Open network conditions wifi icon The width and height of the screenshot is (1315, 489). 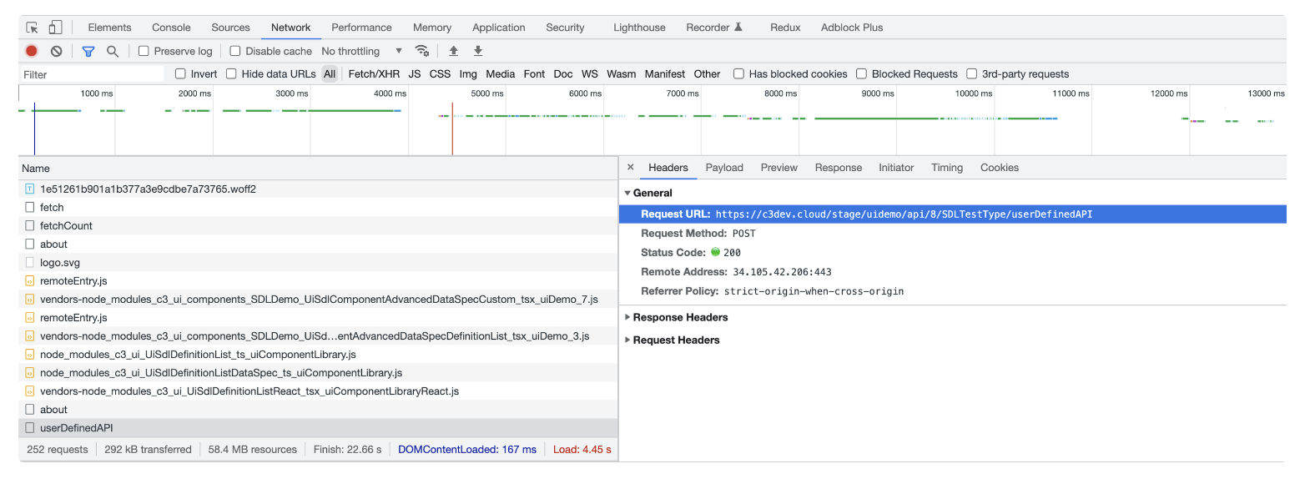click(x=422, y=51)
